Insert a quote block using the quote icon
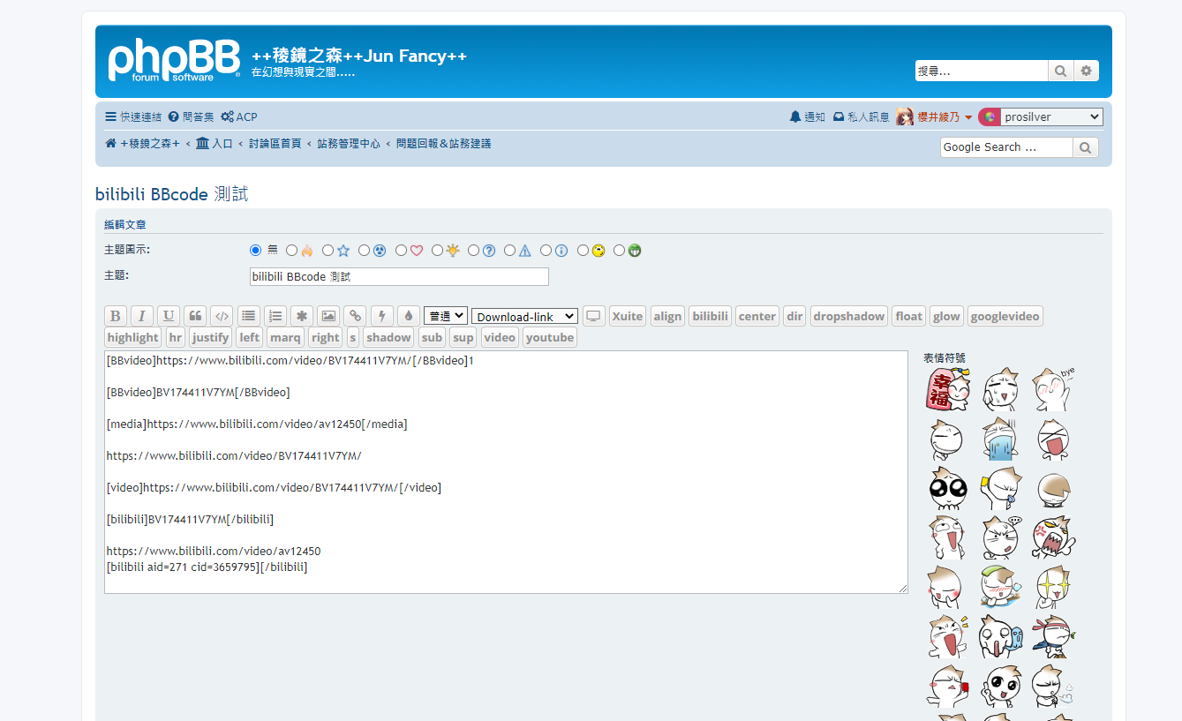 (195, 316)
